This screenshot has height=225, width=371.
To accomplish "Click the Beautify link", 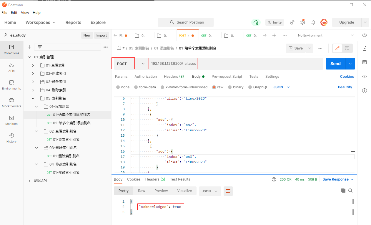I will click(x=345, y=87).
